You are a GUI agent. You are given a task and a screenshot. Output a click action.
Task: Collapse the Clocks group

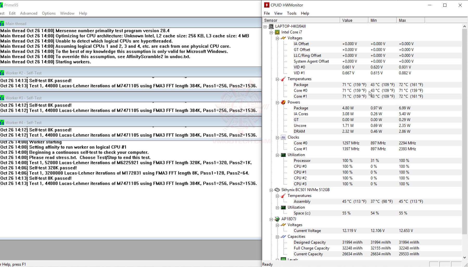277,138
